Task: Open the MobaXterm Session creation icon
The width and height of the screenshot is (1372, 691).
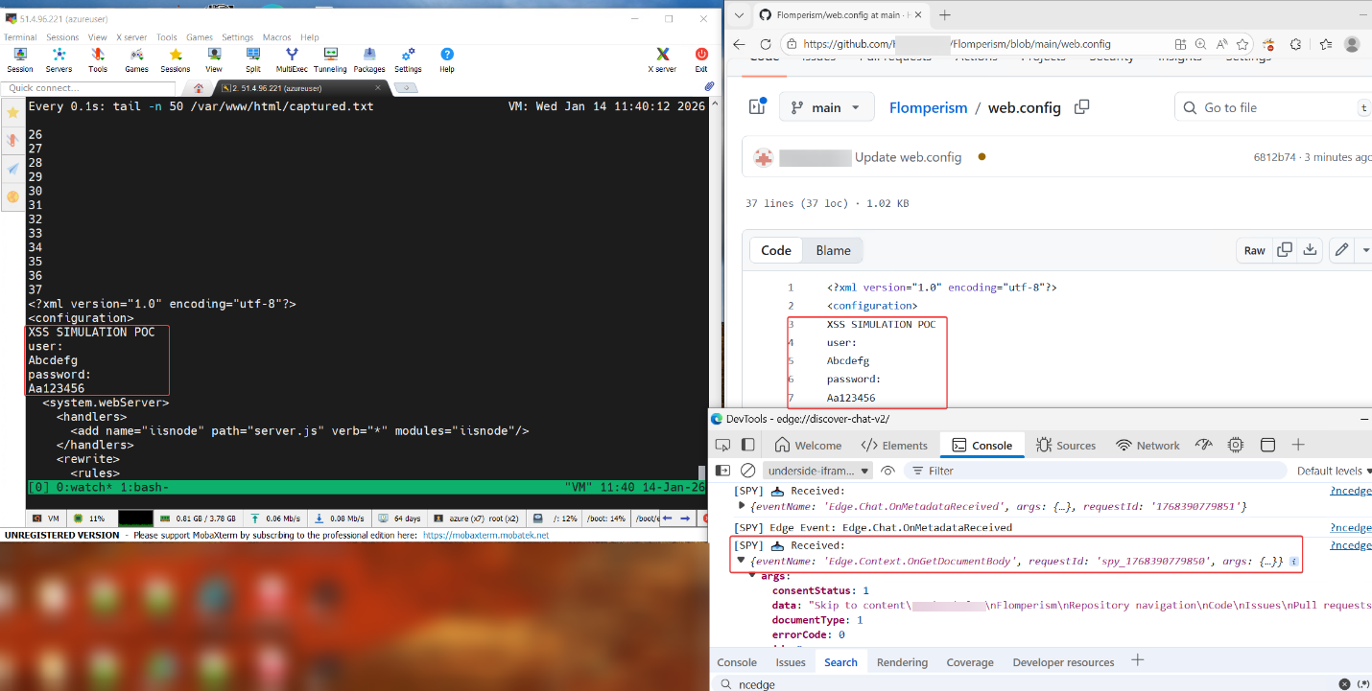Action: coord(19,59)
